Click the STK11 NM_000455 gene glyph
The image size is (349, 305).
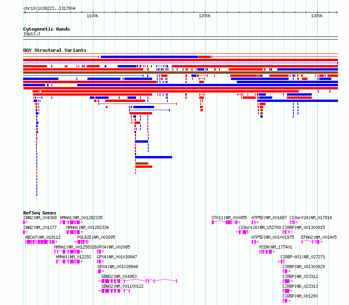coord(226,222)
